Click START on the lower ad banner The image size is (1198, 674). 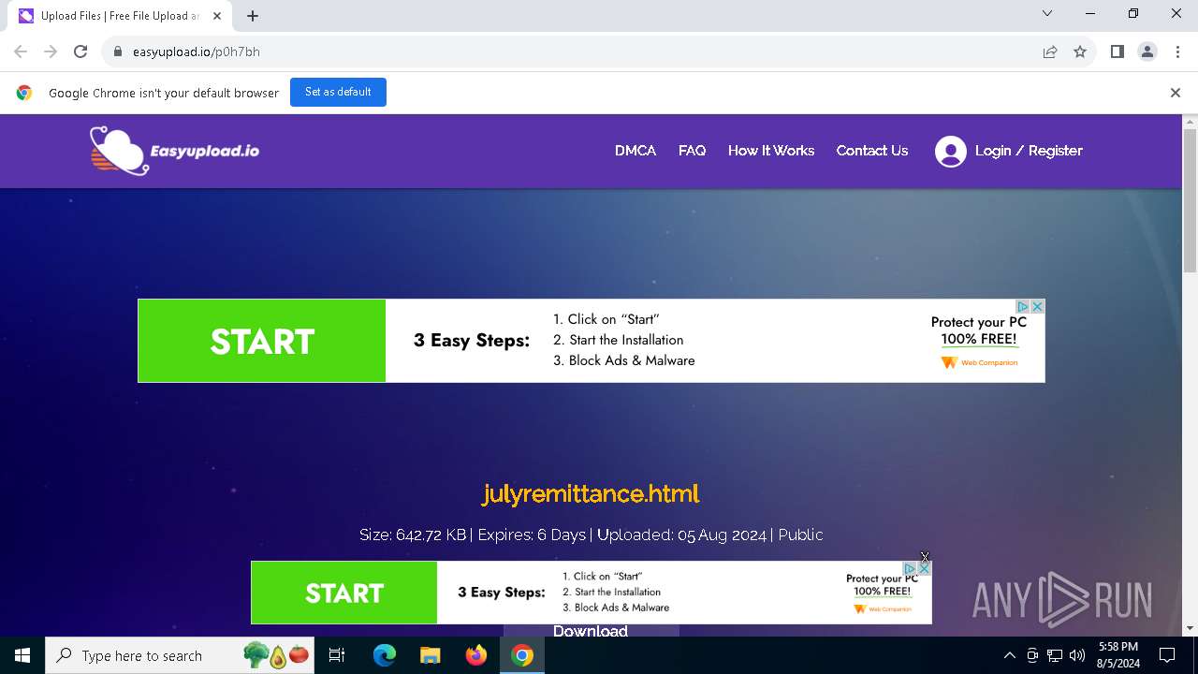[344, 593]
